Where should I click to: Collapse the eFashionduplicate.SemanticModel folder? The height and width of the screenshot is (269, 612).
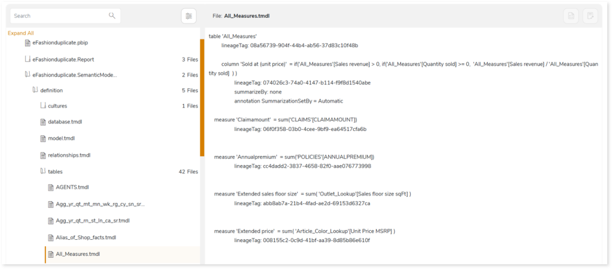[x=27, y=75]
